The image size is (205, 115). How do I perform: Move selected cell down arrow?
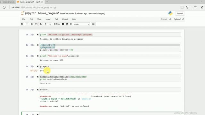click(x=50, y=24)
